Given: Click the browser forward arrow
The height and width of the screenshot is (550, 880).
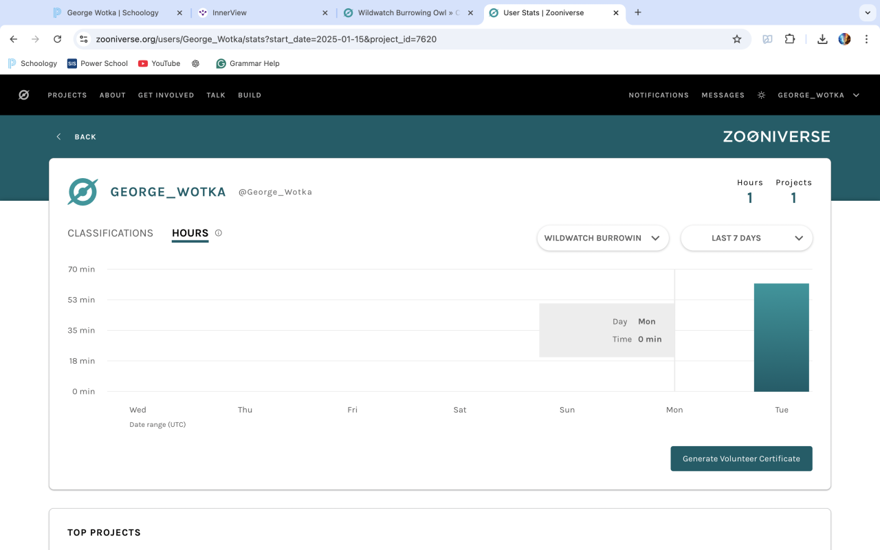Looking at the screenshot, I should click(x=36, y=39).
